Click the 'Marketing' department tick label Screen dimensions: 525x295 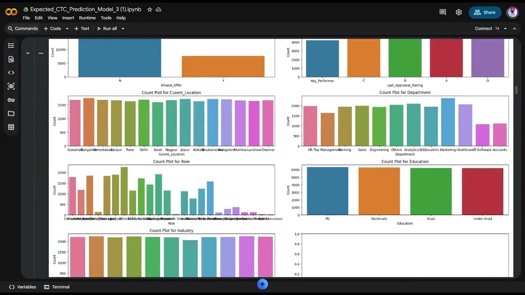click(x=448, y=150)
